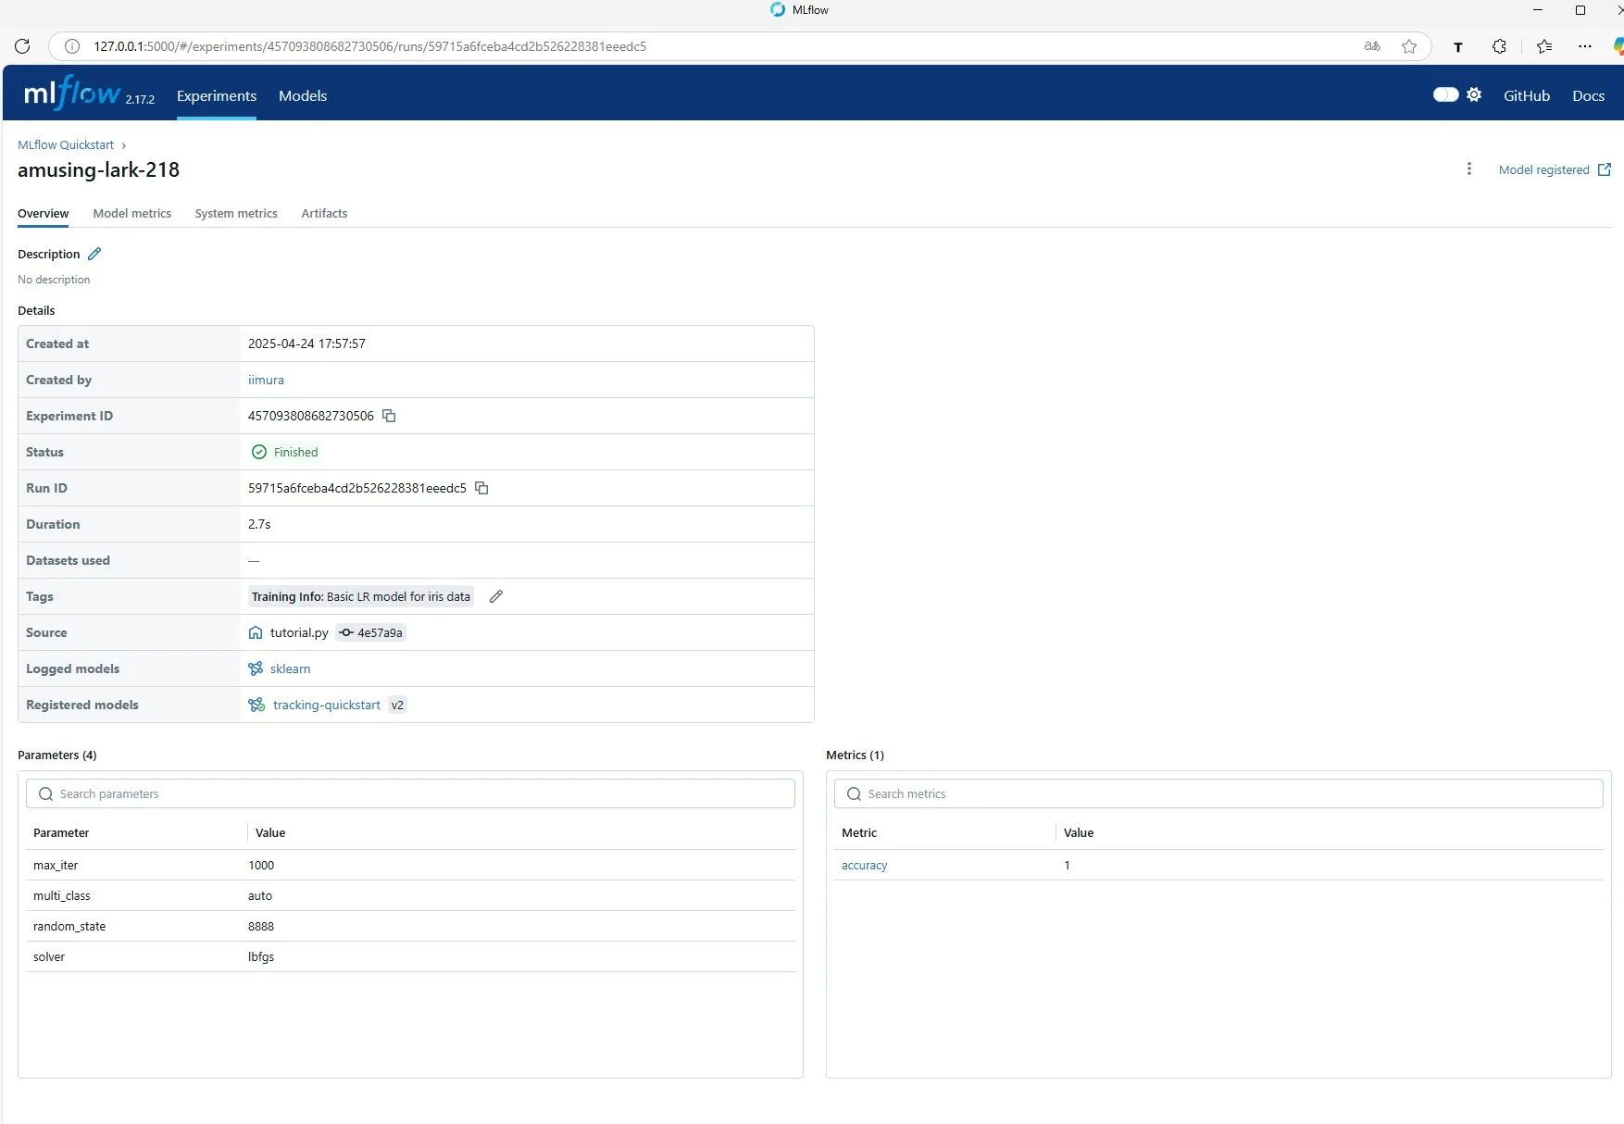
Task: Toggle the dark mode theme switch
Action: [x=1445, y=94]
